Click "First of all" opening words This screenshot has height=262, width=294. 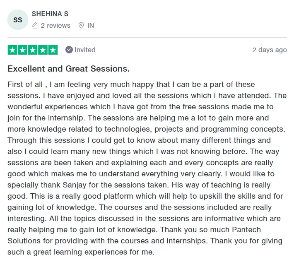25,84
